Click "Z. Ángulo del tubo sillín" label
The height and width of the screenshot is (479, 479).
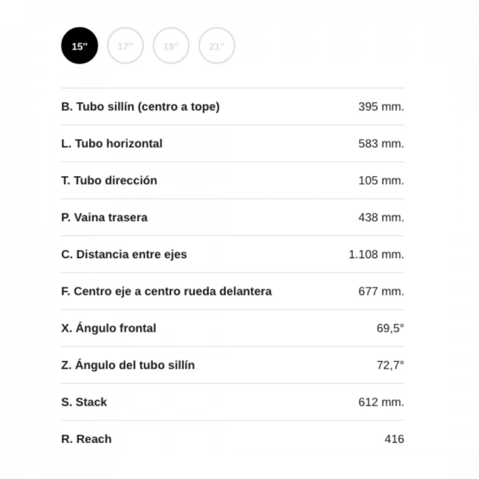click(128, 365)
